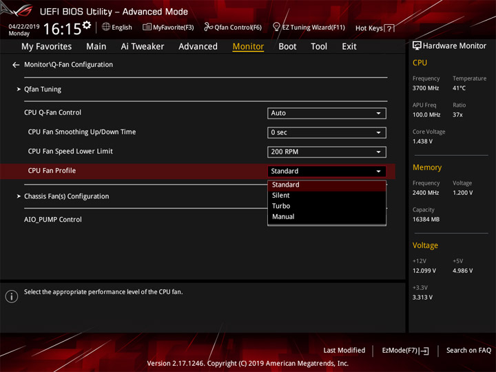Click the Hardware Monitor display icon
The image size is (496, 372).
pyautogui.click(x=417, y=46)
